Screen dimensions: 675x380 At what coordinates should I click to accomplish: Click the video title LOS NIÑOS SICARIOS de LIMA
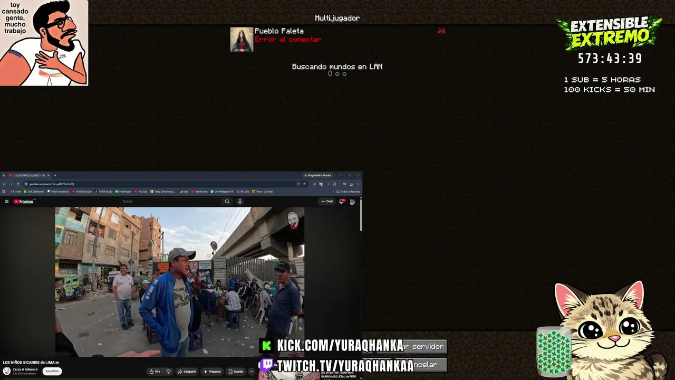pos(31,363)
